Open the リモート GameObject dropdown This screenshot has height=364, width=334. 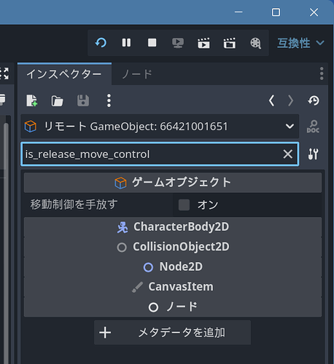tap(160, 127)
